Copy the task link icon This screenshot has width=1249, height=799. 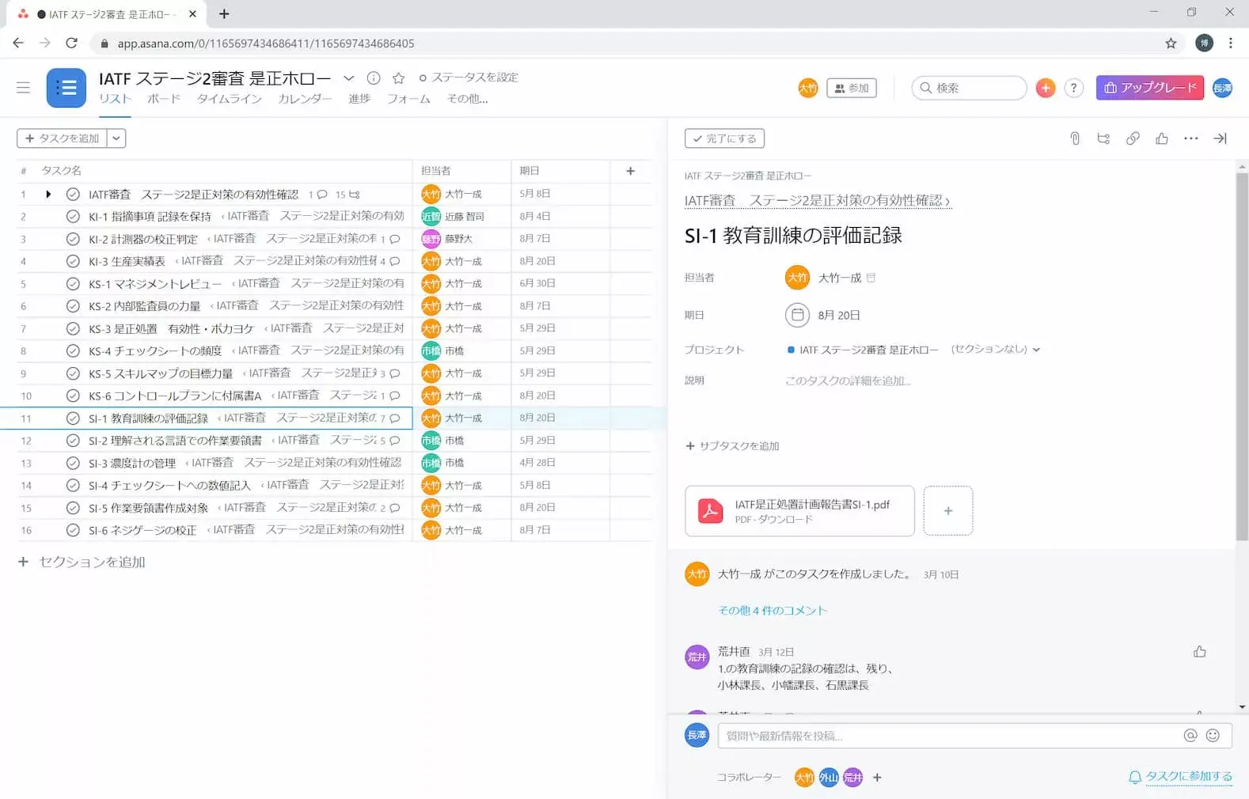point(1133,138)
